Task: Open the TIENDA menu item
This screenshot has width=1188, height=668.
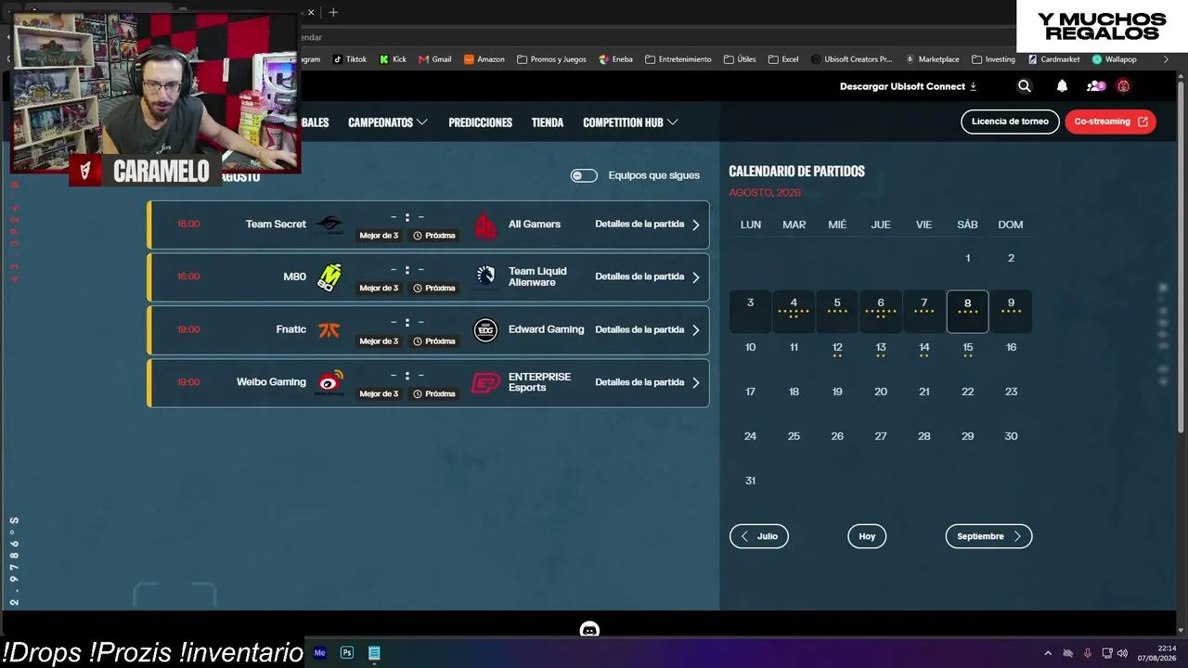Action: coord(548,122)
